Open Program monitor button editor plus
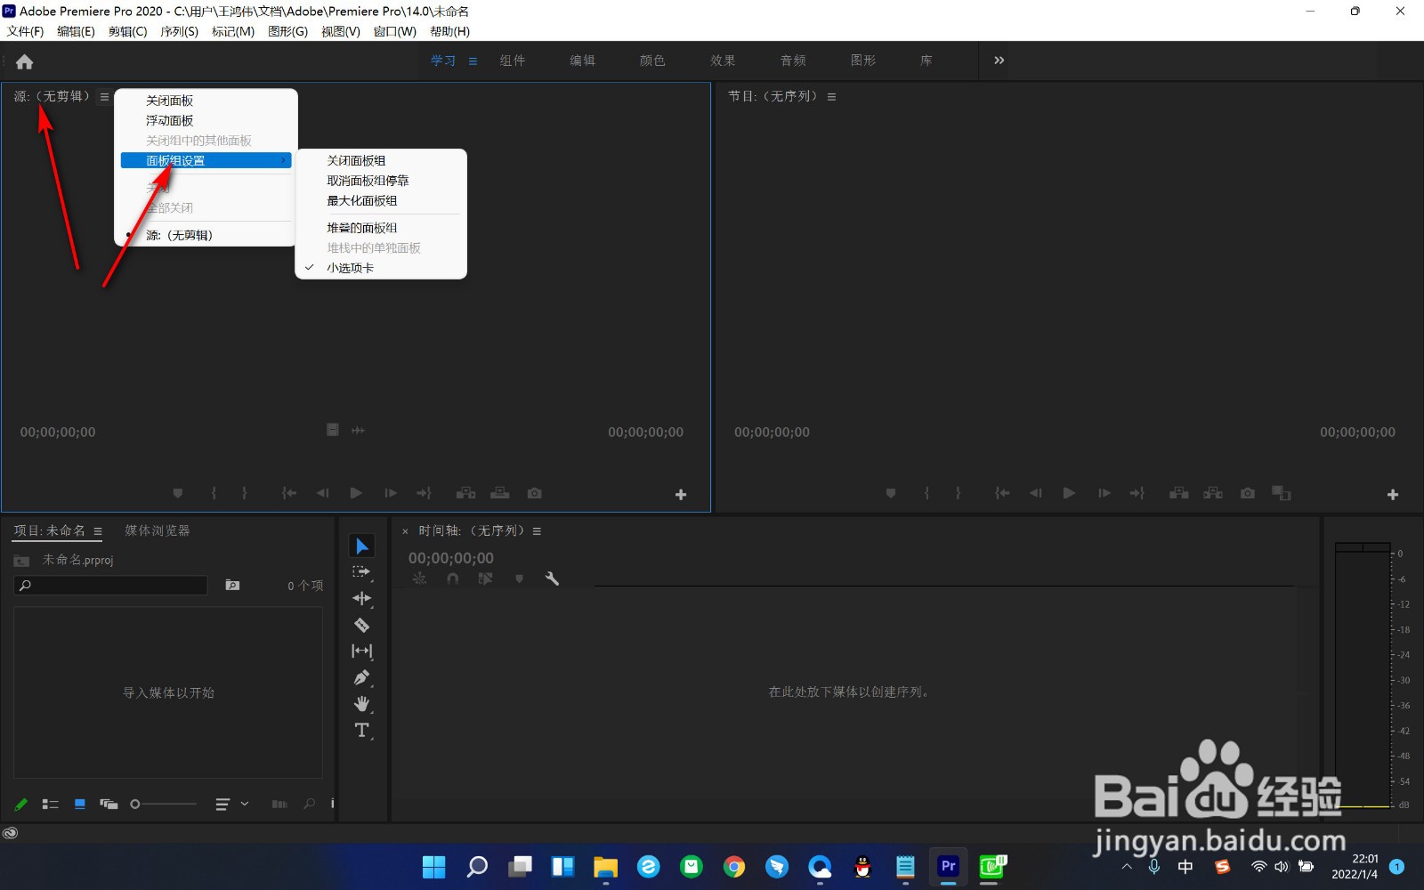The image size is (1424, 890). coord(1393,495)
